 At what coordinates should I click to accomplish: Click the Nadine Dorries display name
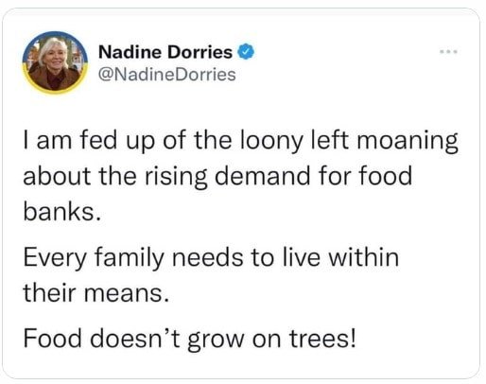165,52
